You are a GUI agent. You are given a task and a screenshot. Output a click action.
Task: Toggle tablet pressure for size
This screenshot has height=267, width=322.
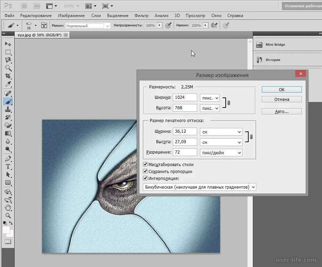(x=226, y=25)
